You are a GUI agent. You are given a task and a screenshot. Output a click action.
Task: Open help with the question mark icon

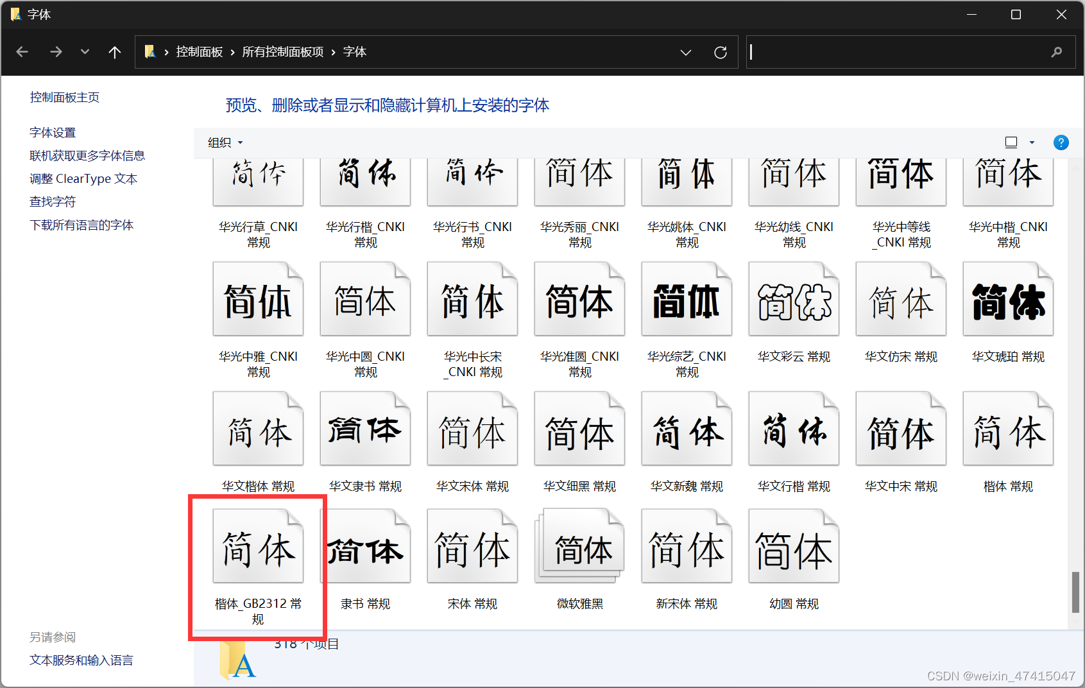tap(1061, 142)
